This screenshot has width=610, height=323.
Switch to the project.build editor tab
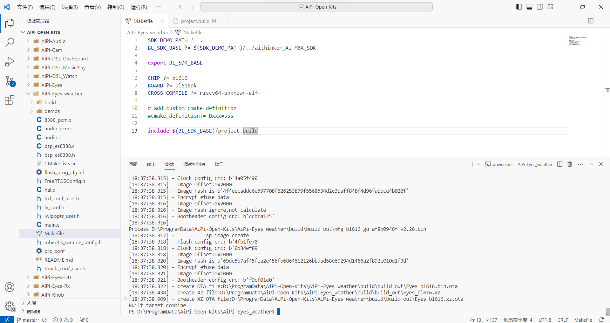(x=198, y=21)
